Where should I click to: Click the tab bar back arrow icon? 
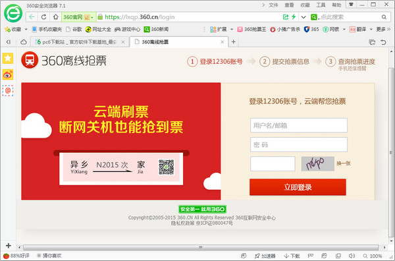[x=9, y=42]
